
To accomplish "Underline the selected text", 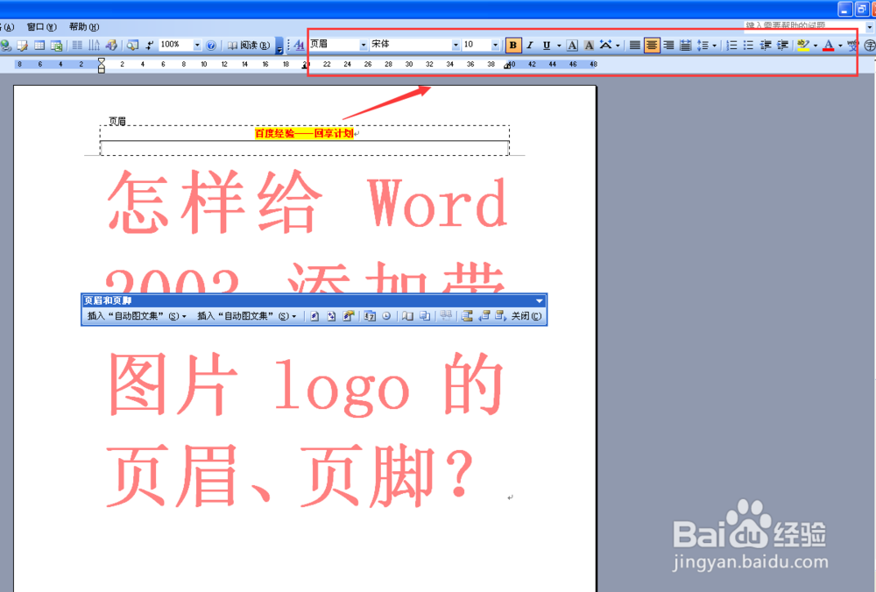I will point(545,45).
